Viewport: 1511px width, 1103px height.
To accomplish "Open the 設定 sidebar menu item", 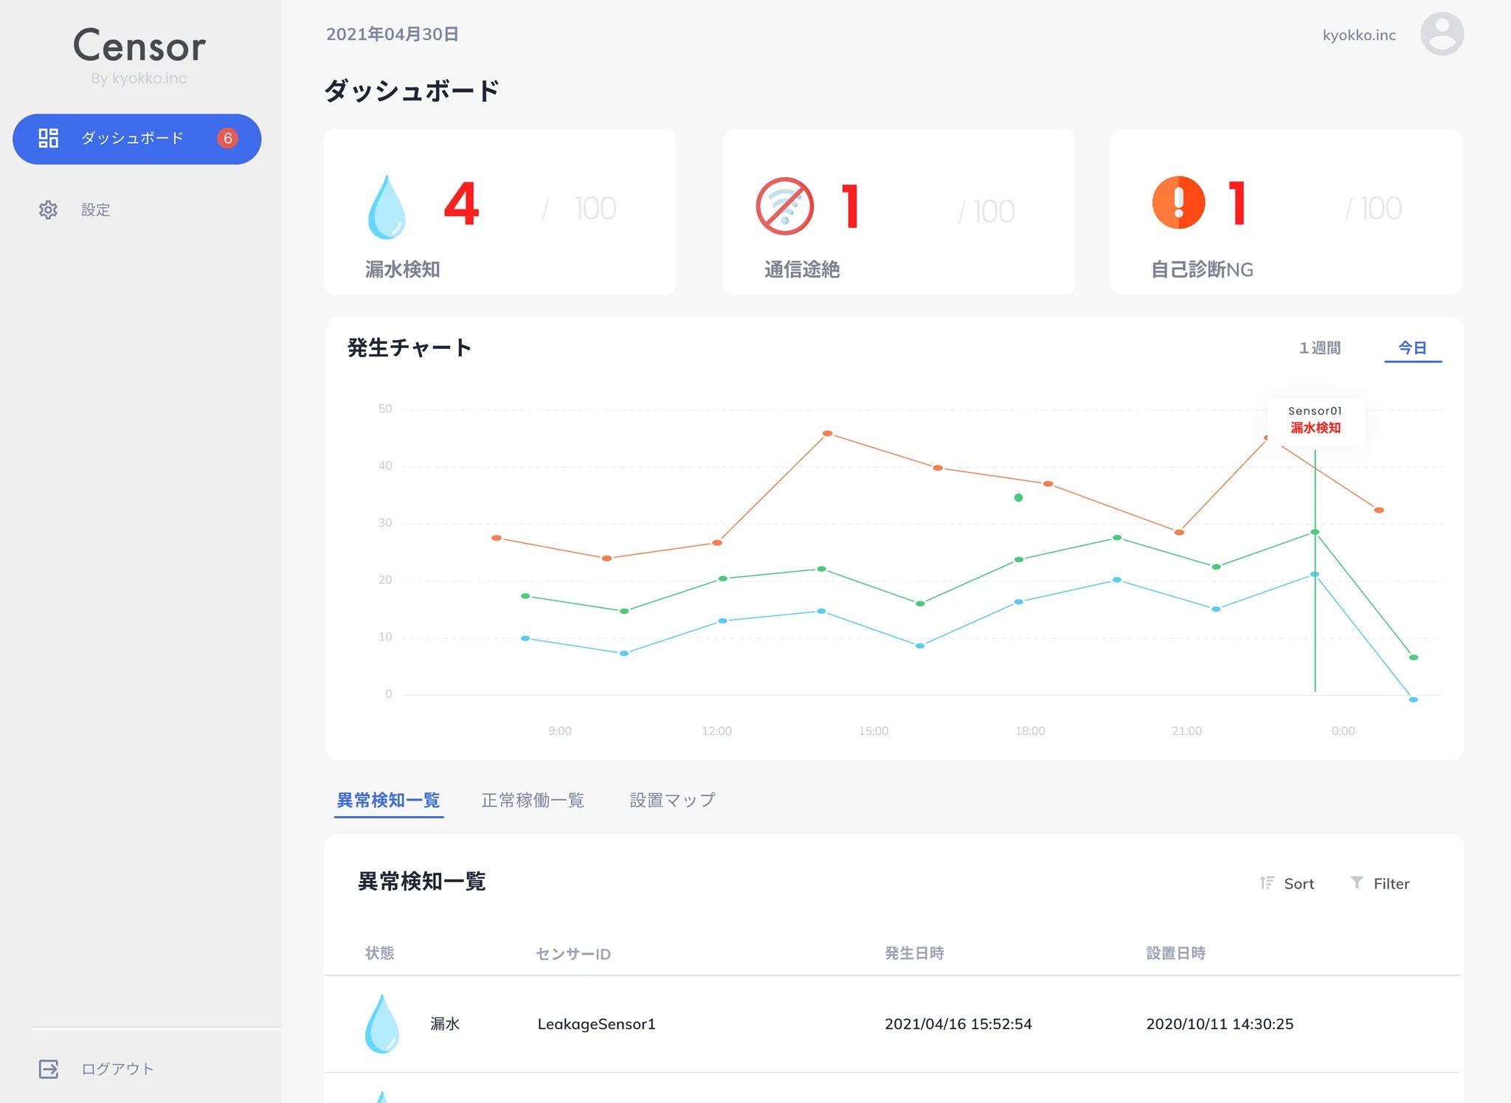I will coord(95,210).
